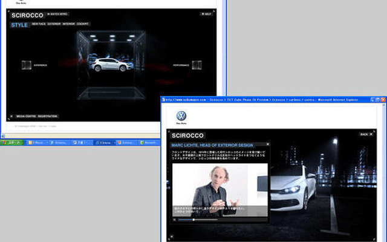Maximize the front Internet Explorer window
The width and height of the screenshot is (387, 242).
pos(377,100)
